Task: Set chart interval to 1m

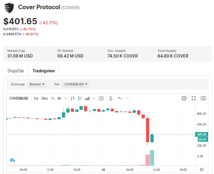Action: tap(36, 98)
